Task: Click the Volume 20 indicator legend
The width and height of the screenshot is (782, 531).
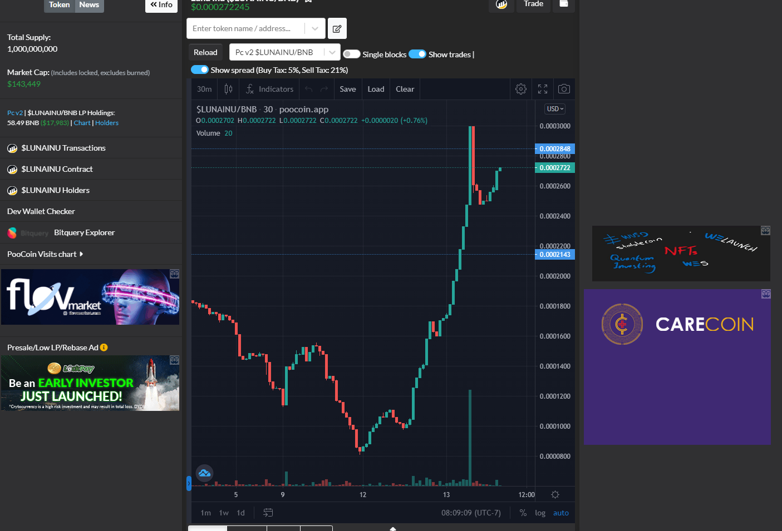Action: (214, 133)
